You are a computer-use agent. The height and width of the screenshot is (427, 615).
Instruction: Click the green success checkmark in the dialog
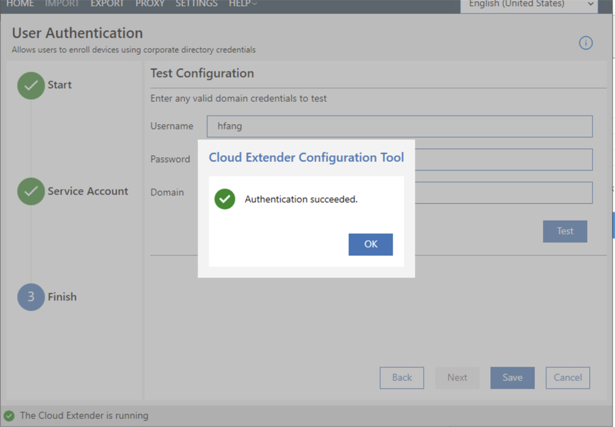click(224, 199)
